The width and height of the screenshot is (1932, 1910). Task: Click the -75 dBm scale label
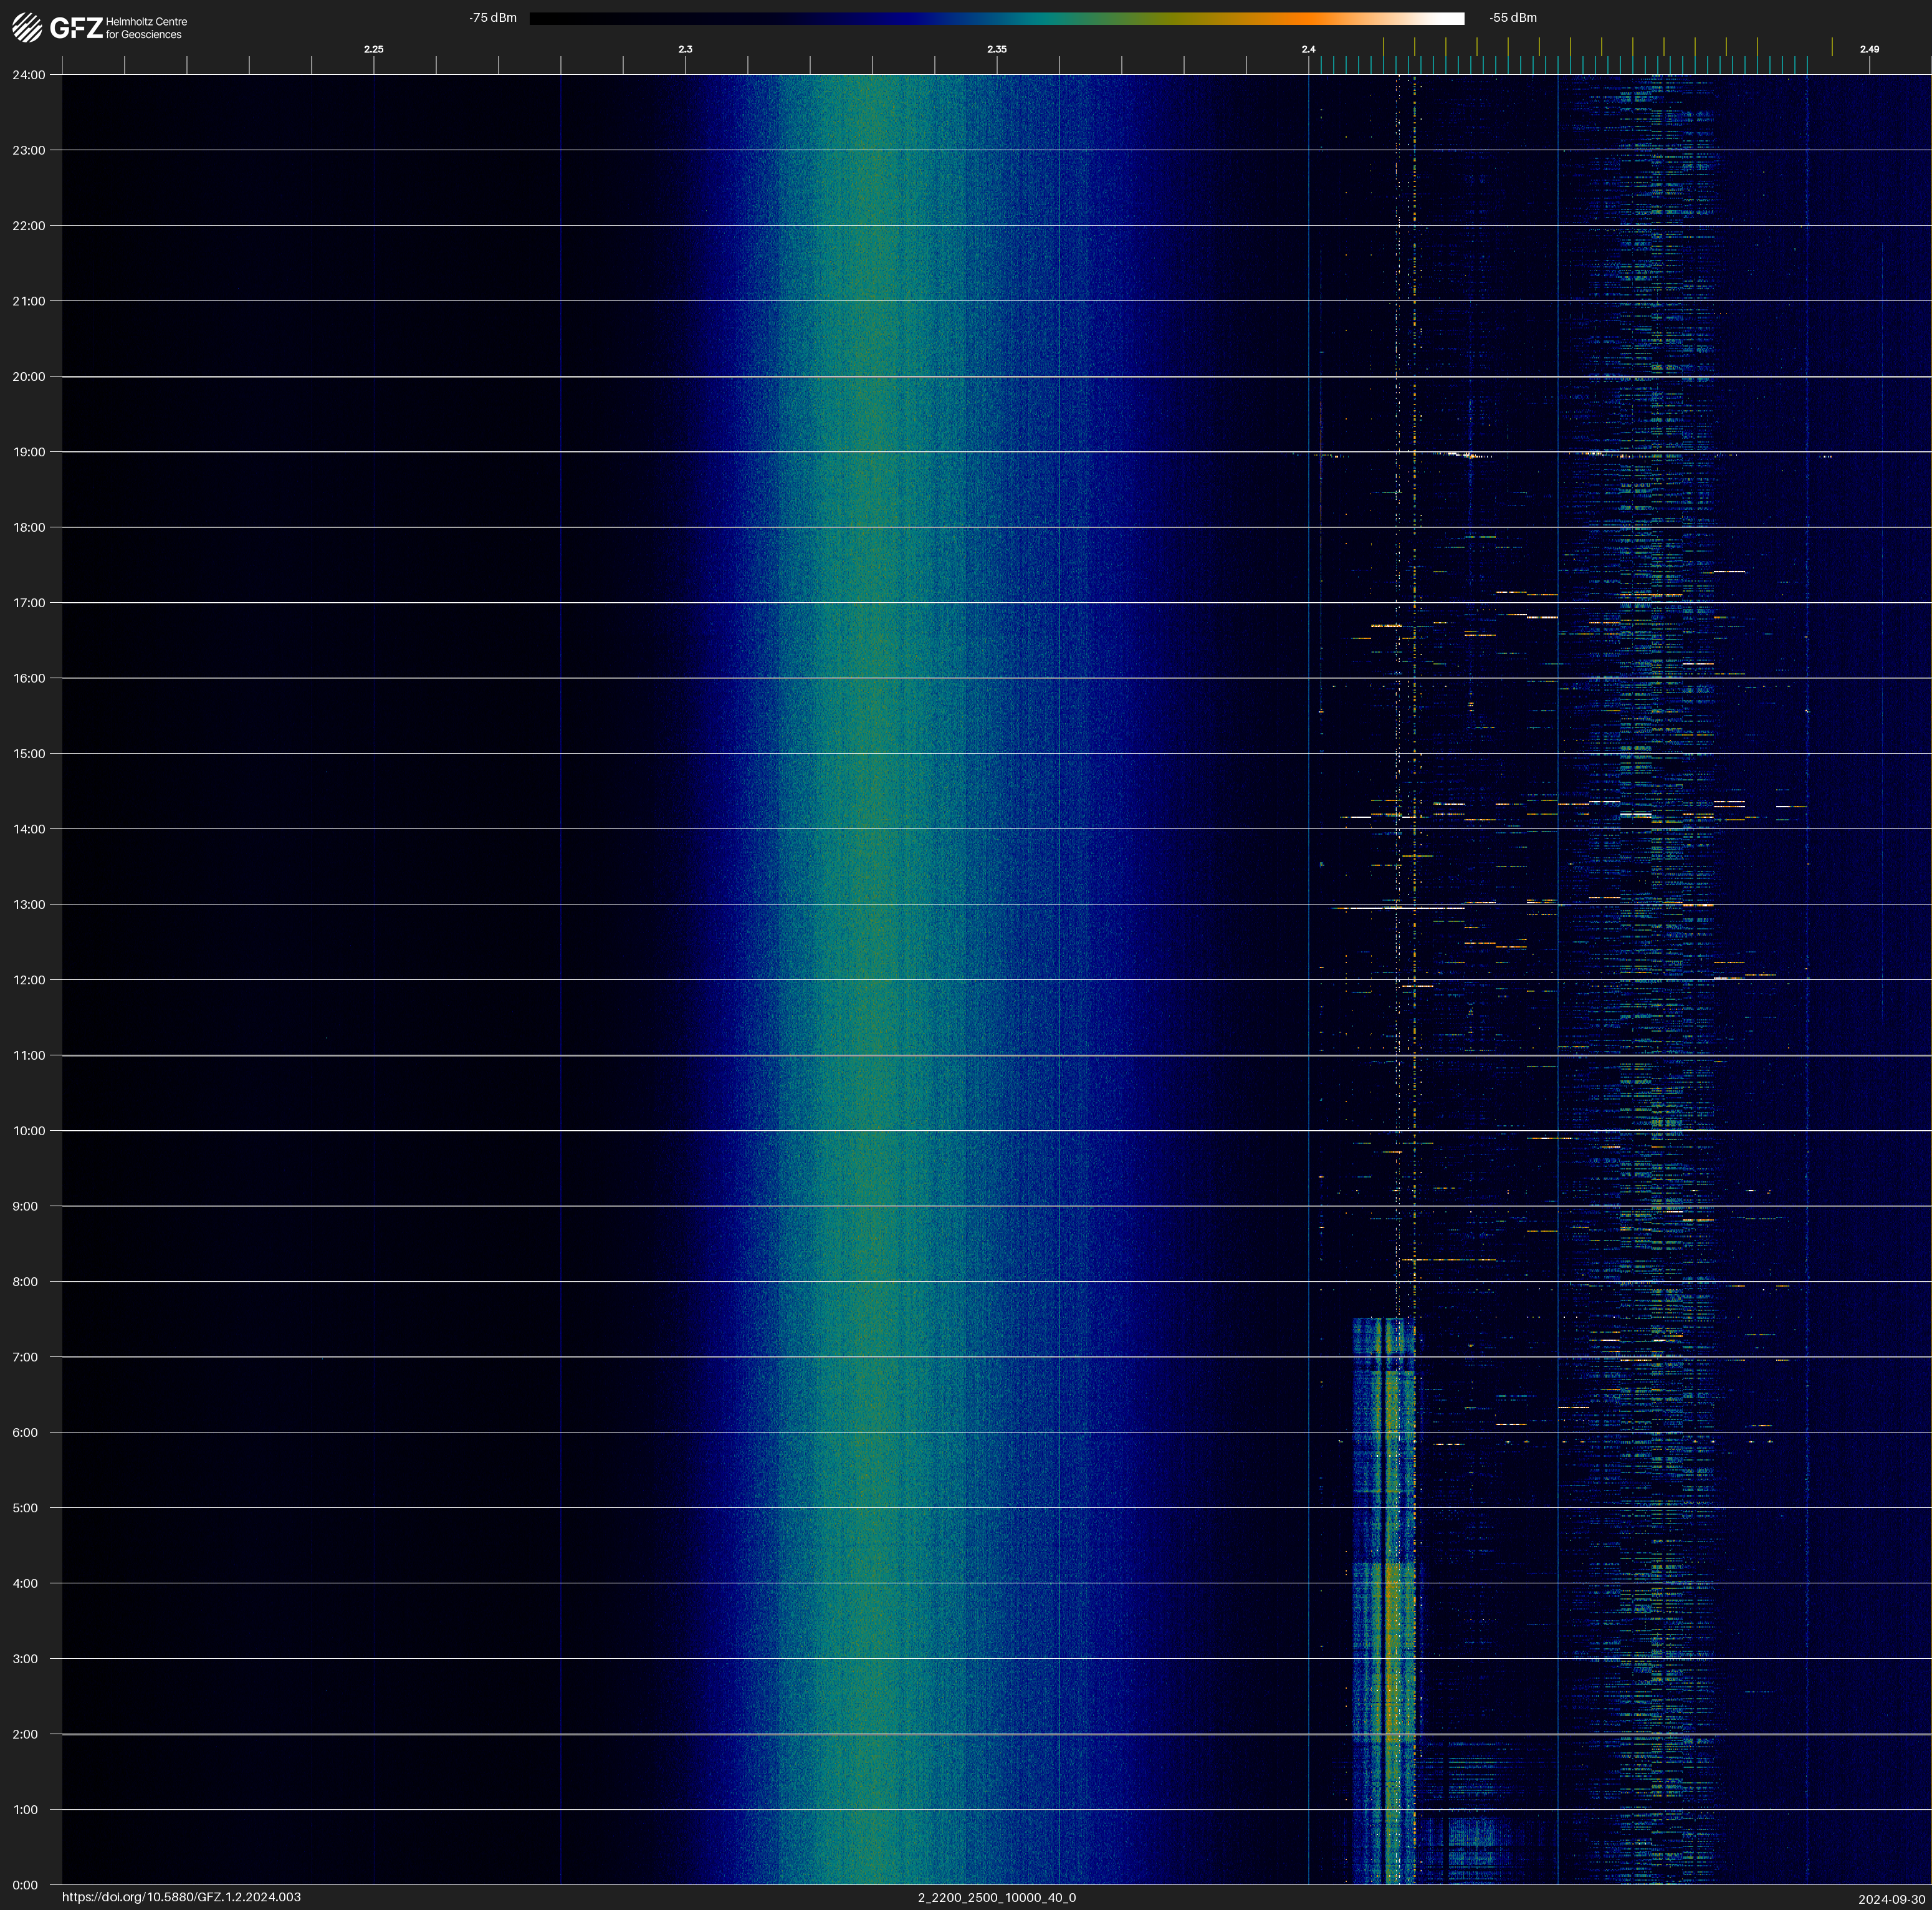(x=493, y=18)
